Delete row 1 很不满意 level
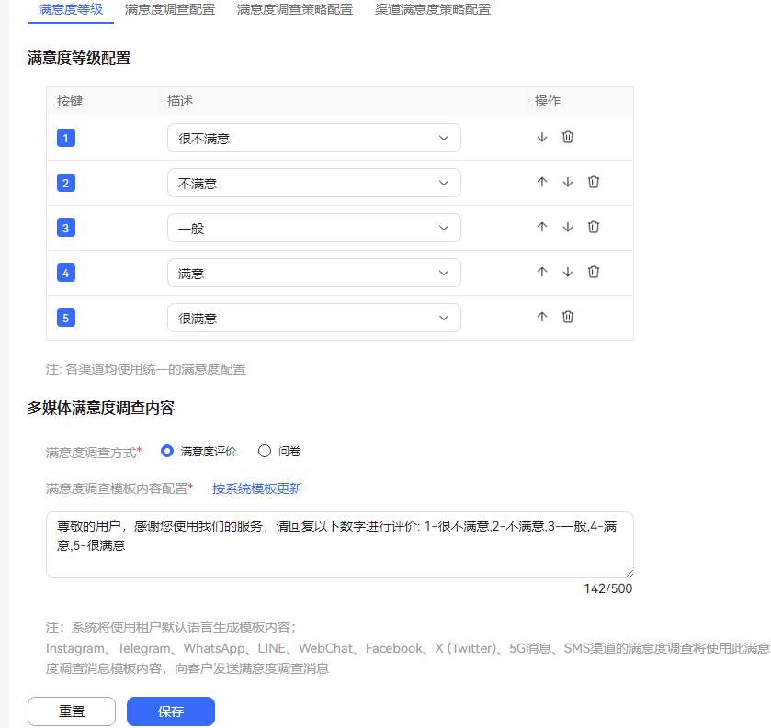 [567, 137]
